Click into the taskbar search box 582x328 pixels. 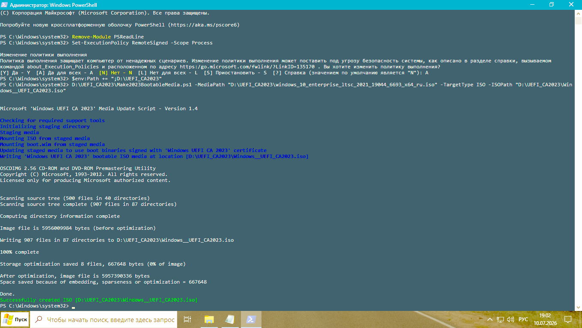[104, 319]
